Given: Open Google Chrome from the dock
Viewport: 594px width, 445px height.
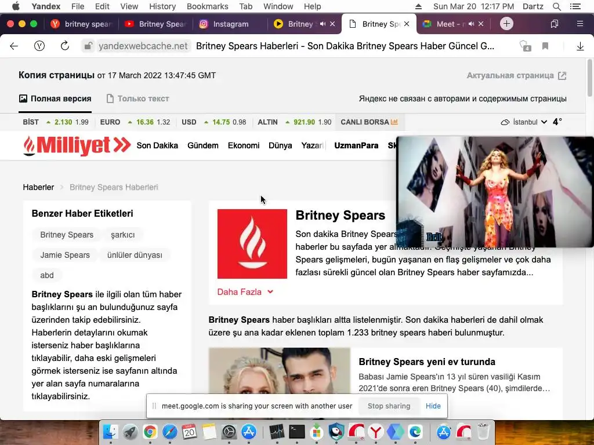Looking at the screenshot, I should (150, 432).
